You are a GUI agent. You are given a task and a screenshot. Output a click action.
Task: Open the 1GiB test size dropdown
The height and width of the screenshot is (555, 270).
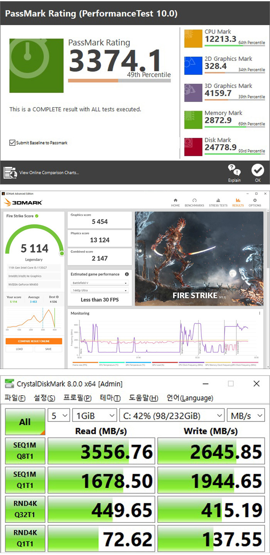coord(94,416)
